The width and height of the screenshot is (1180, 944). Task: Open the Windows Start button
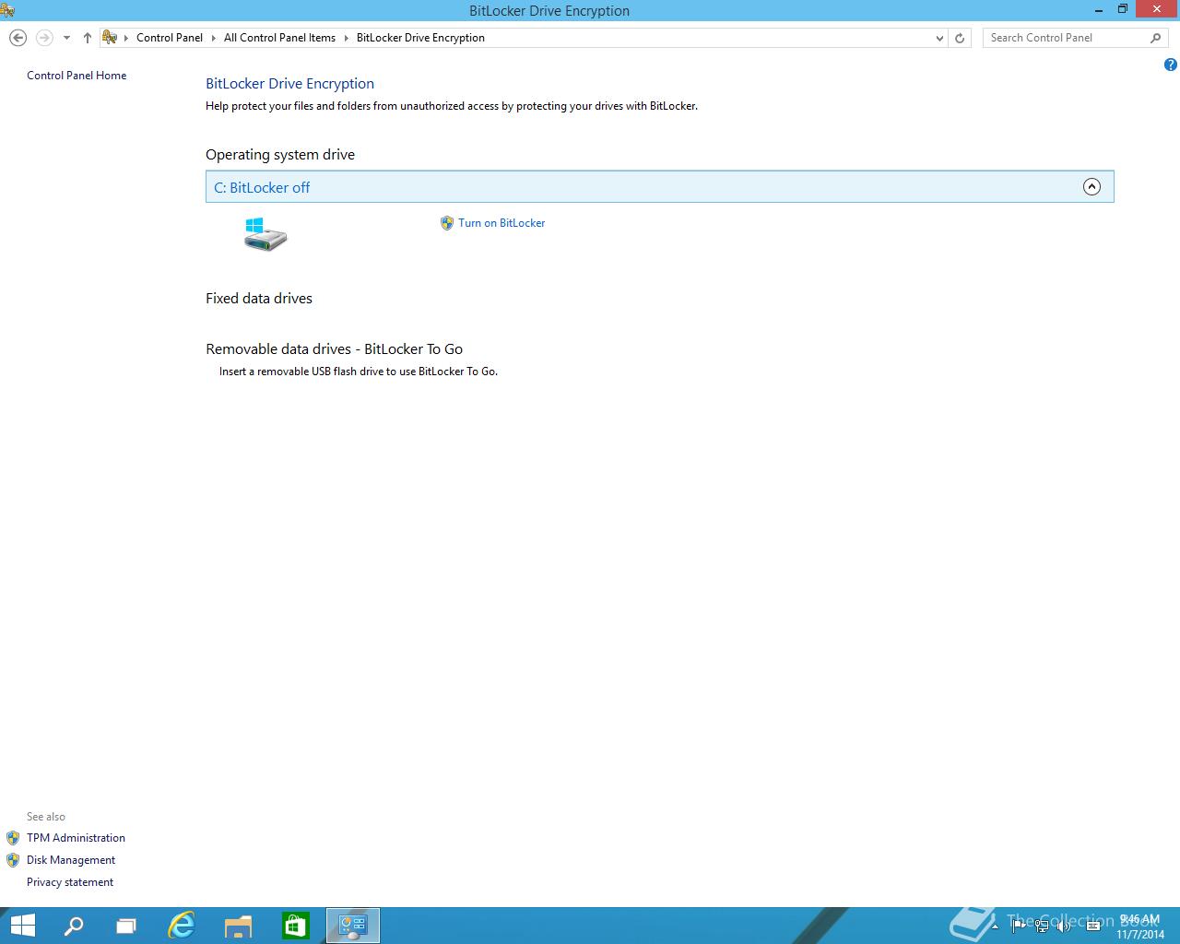coord(21,926)
